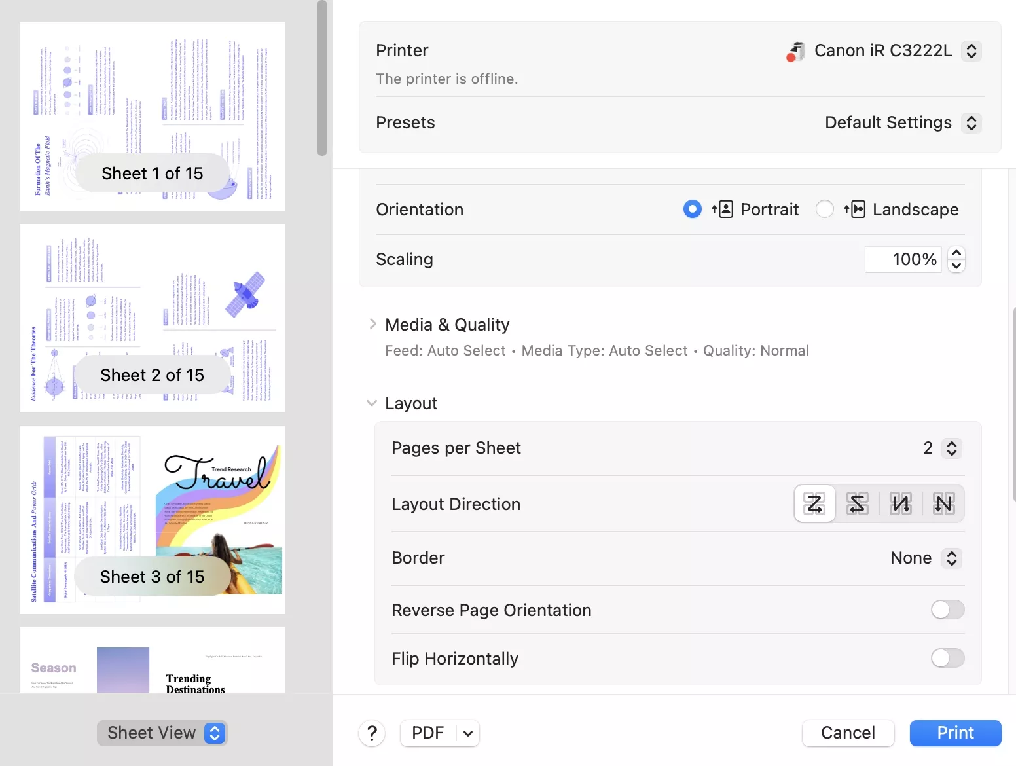Click the Orientation label

[x=420, y=210]
